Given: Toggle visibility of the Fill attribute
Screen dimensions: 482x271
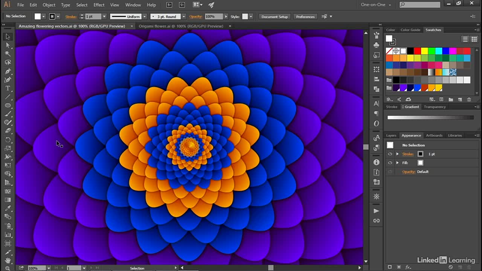Looking at the screenshot, I should 390,163.
